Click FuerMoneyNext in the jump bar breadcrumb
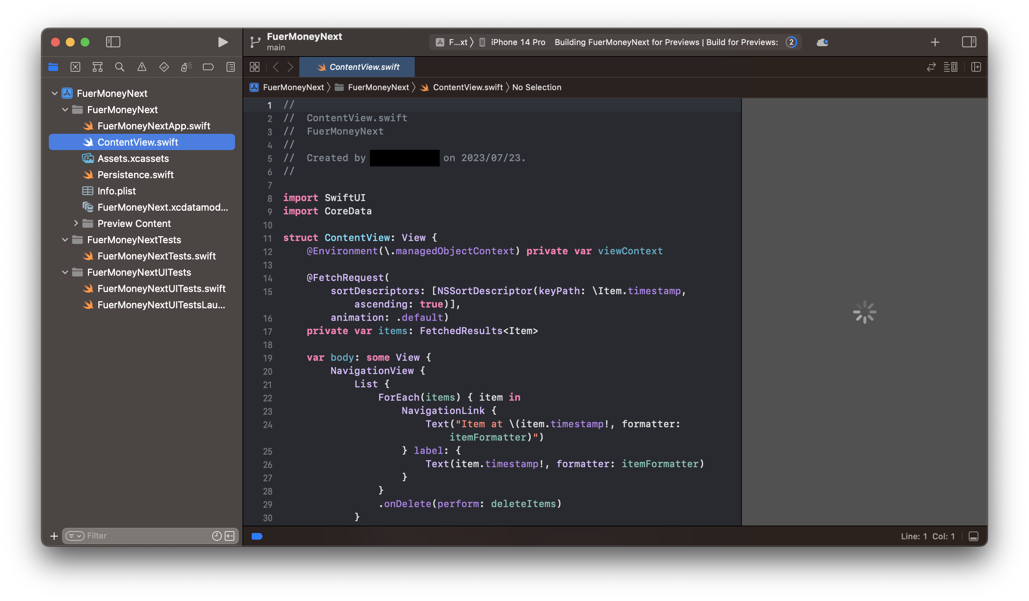 point(293,87)
